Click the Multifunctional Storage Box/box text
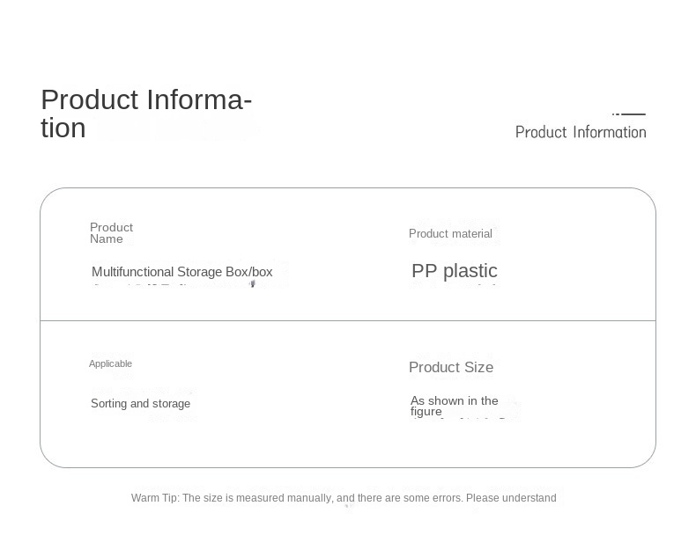 tap(182, 272)
